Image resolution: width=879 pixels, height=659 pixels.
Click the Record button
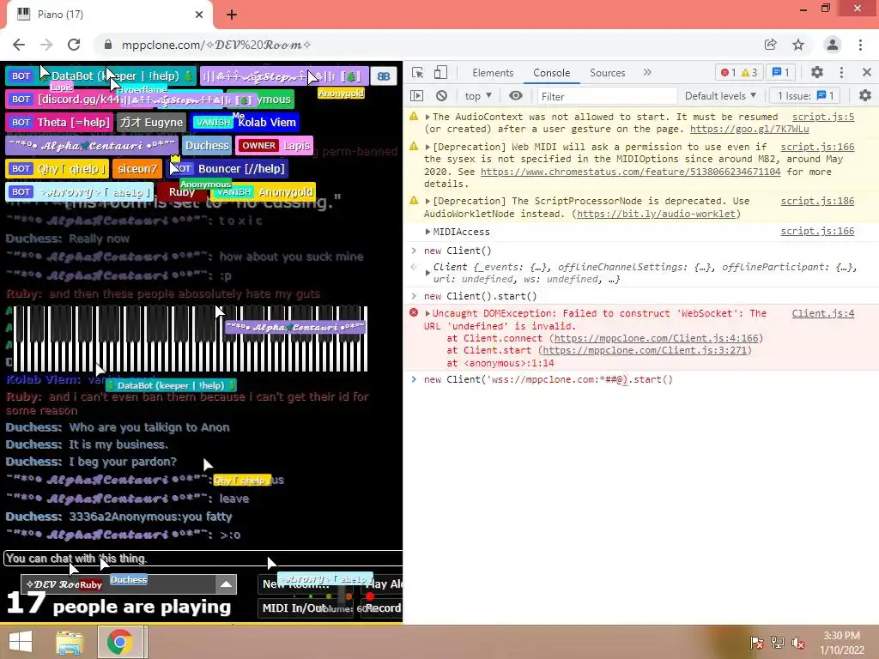(x=382, y=608)
